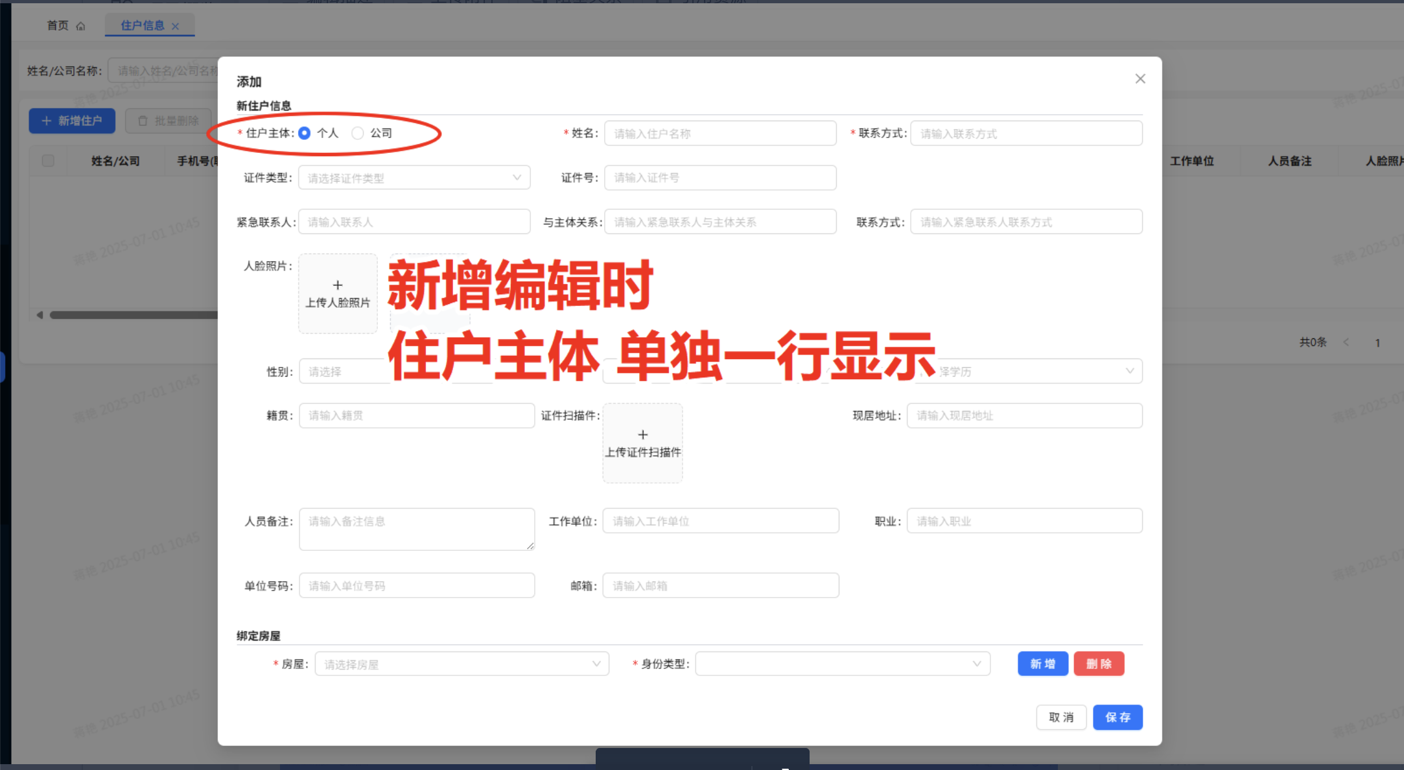The image size is (1404, 770).
Task: Click the 联系方式 input next to 姓名
Action: [x=1026, y=134]
